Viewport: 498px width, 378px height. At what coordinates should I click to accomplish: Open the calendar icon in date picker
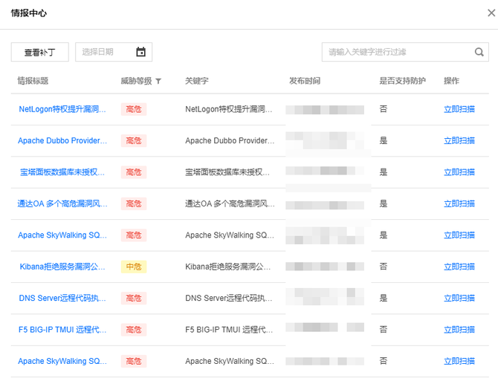click(141, 52)
